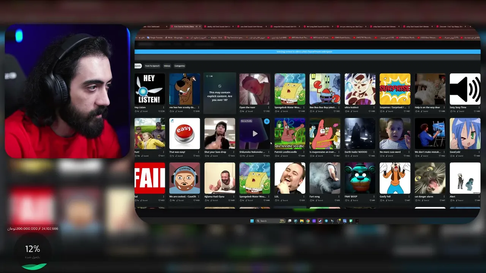The width and height of the screenshot is (486, 273).
Task: Play the Shikanoko Nokonoko sound preview
Action: [x=255, y=133]
